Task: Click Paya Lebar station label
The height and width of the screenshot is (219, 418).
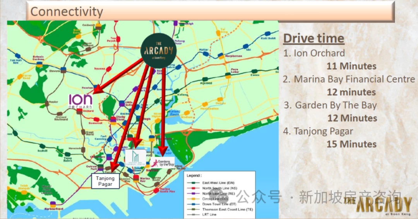Action: click(235, 70)
